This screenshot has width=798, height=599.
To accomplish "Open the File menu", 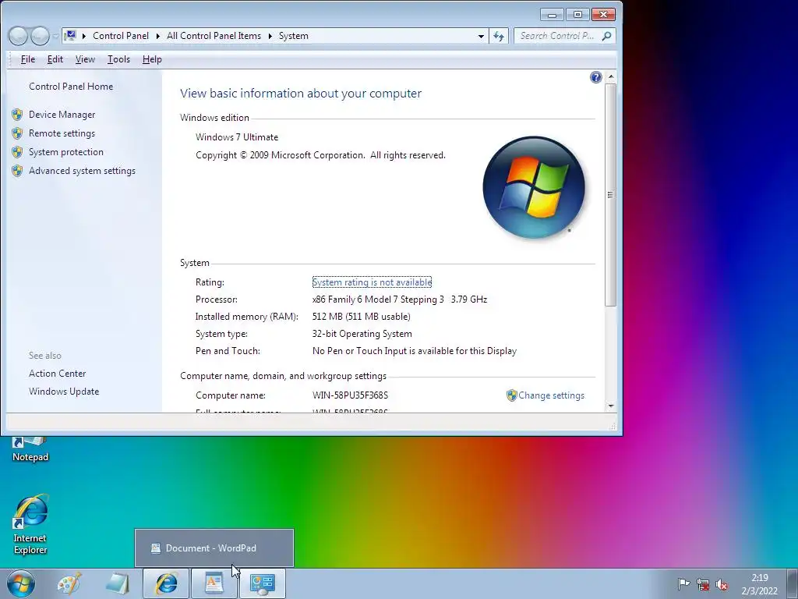I will (28, 59).
